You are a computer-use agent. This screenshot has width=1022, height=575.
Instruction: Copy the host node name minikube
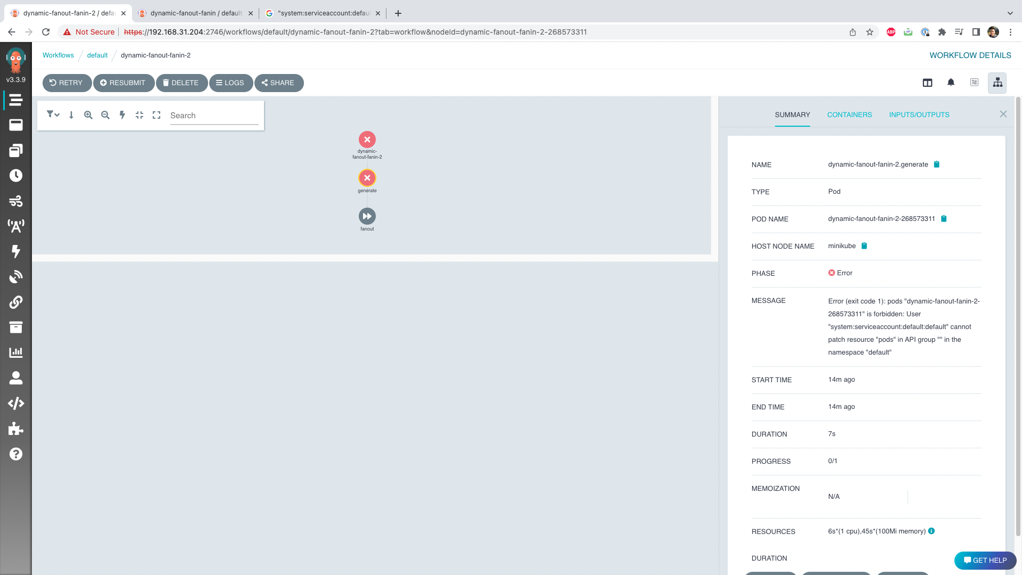click(x=864, y=245)
